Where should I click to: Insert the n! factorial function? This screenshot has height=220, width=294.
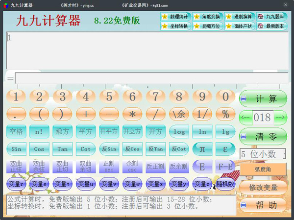pyautogui.click(x=39, y=131)
